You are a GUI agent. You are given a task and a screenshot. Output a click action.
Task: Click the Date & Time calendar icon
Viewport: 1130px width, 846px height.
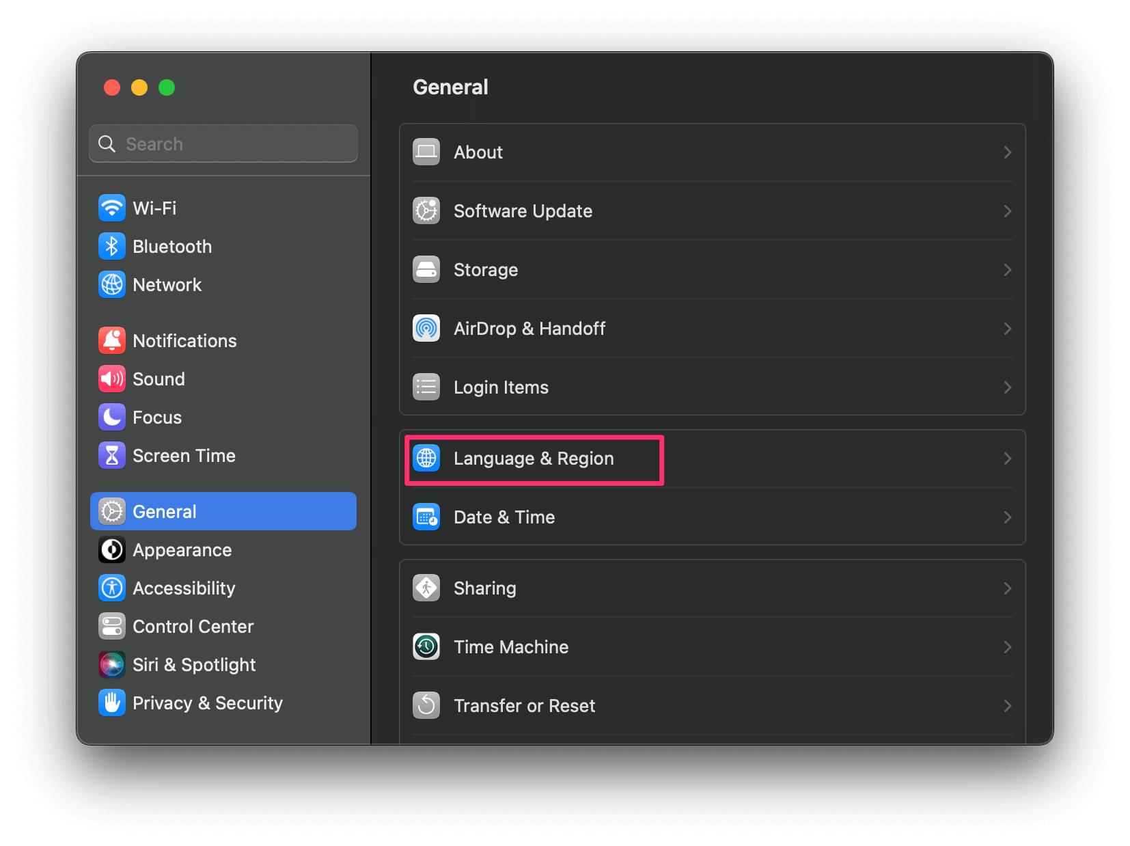426,517
